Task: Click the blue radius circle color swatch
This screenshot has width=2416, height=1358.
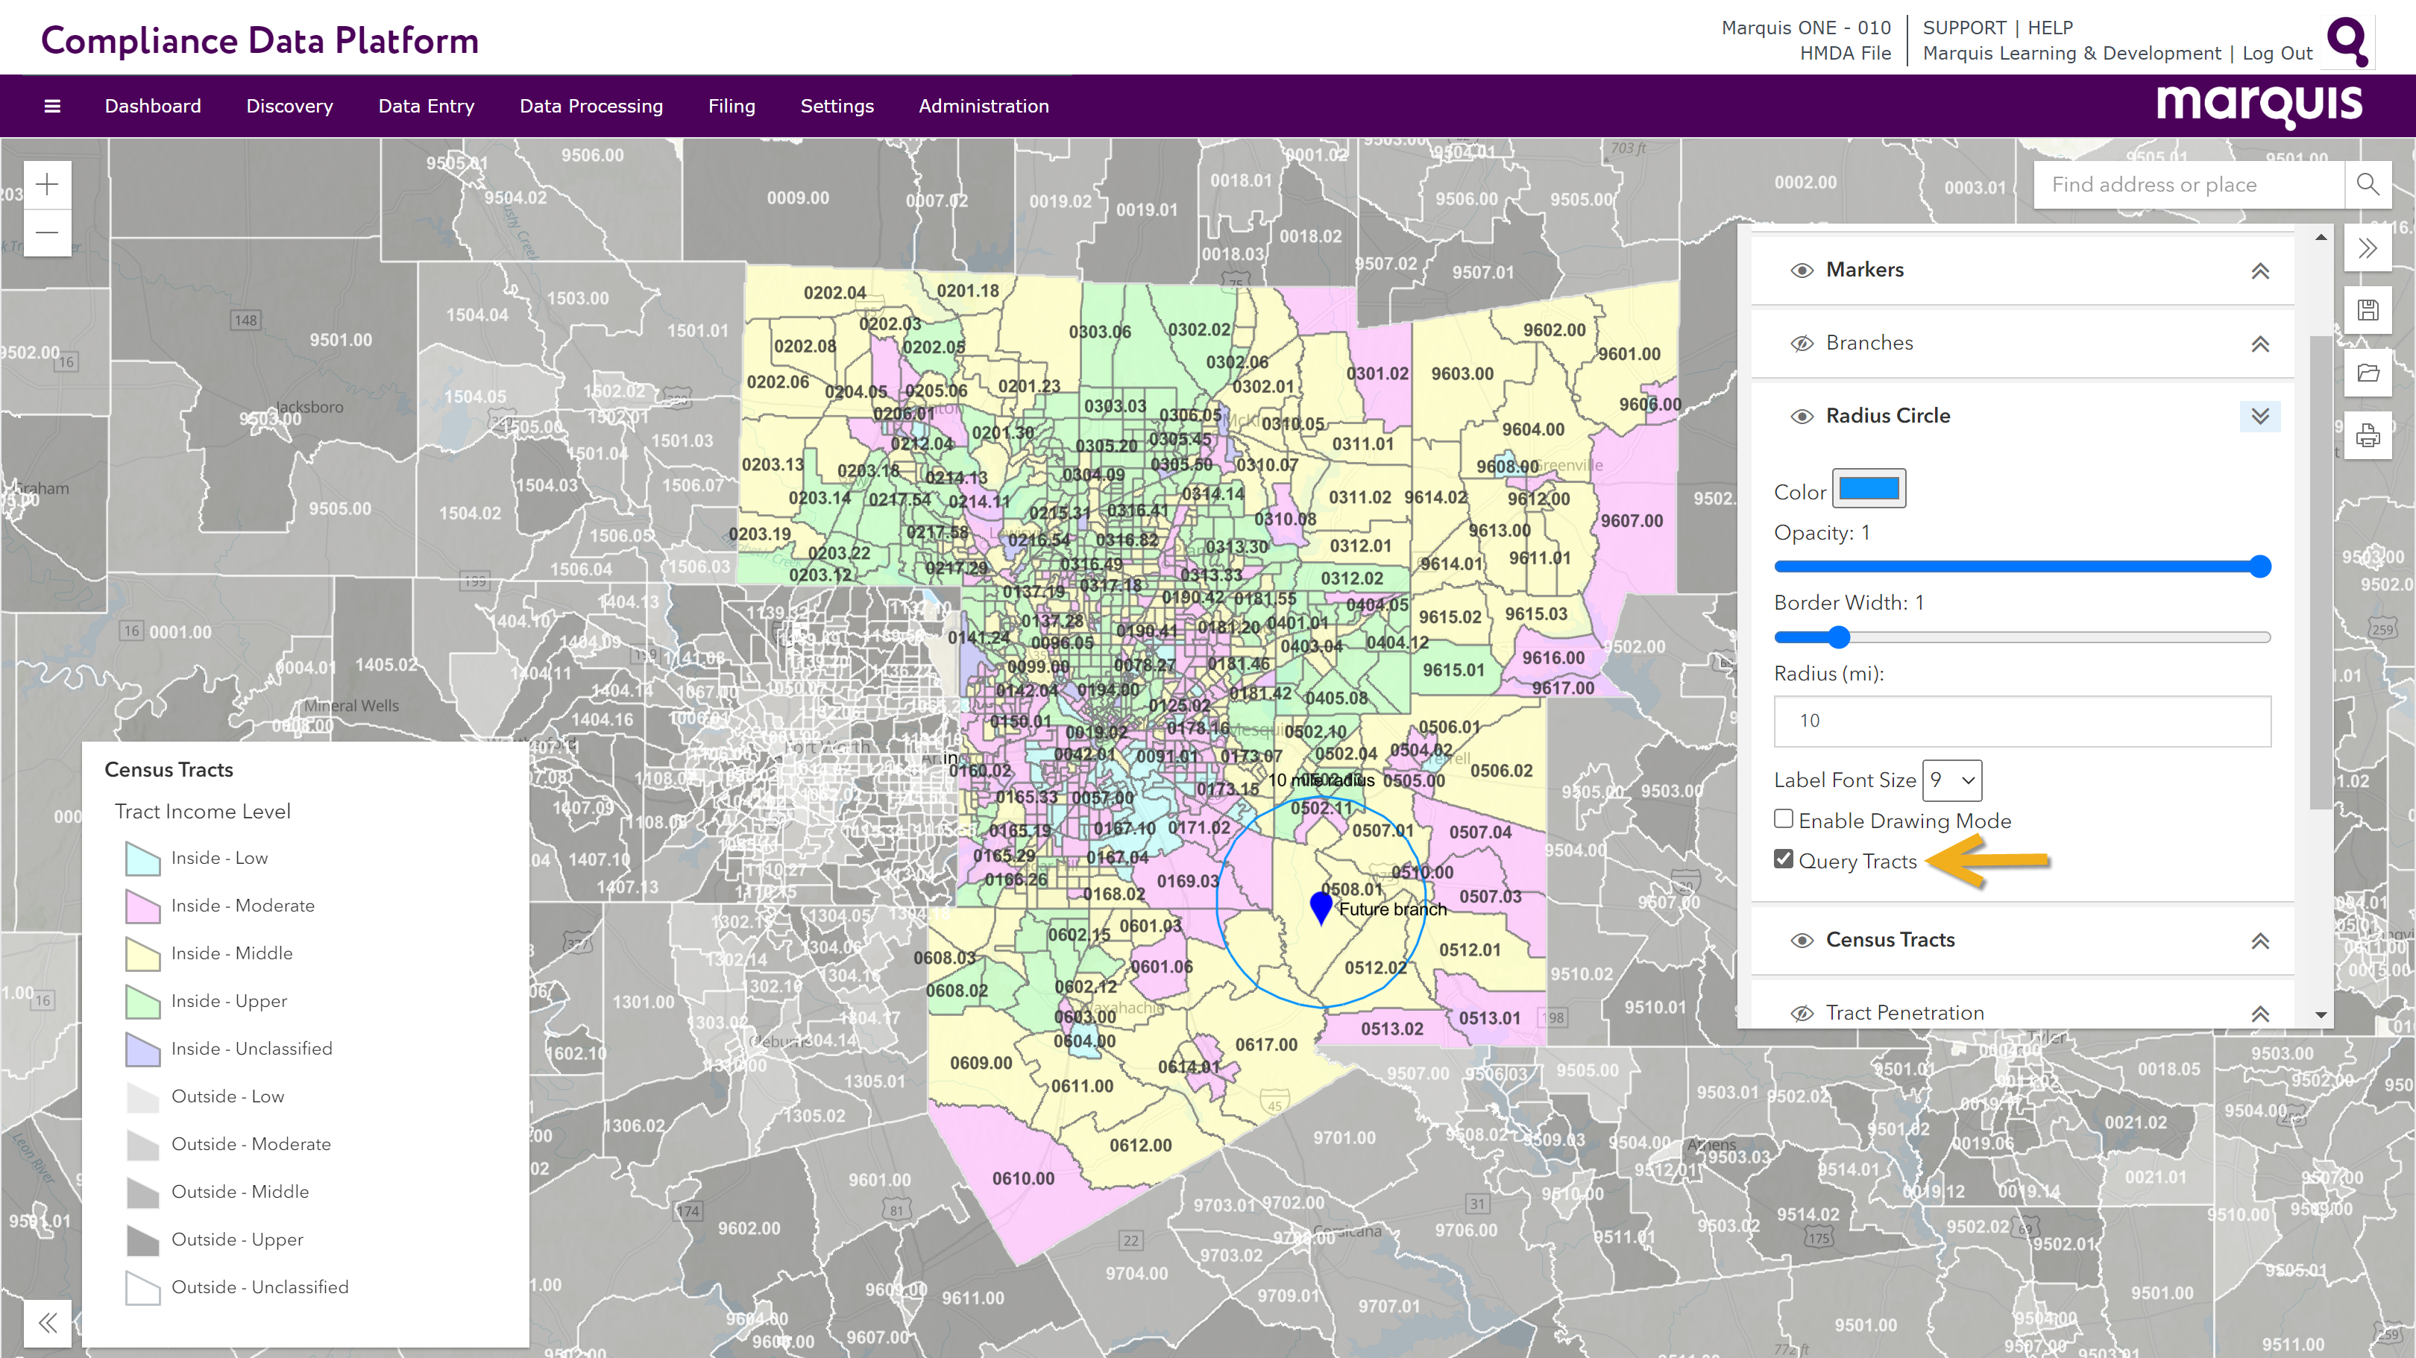Action: 1868,489
